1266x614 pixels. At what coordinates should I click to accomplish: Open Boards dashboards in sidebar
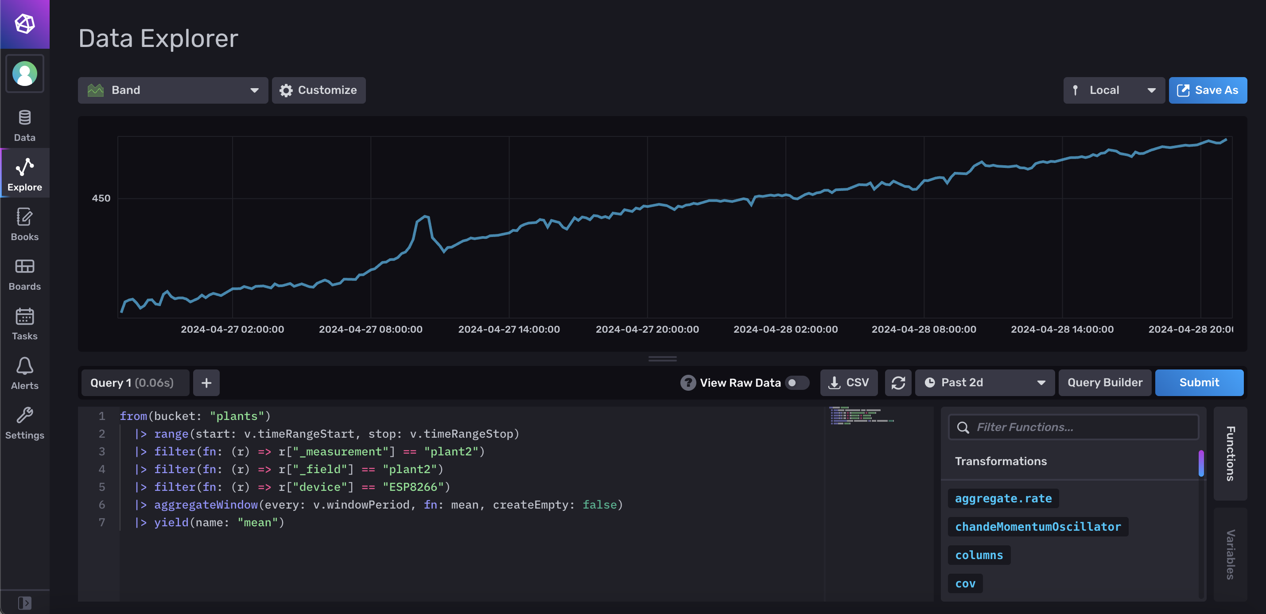[24, 274]
